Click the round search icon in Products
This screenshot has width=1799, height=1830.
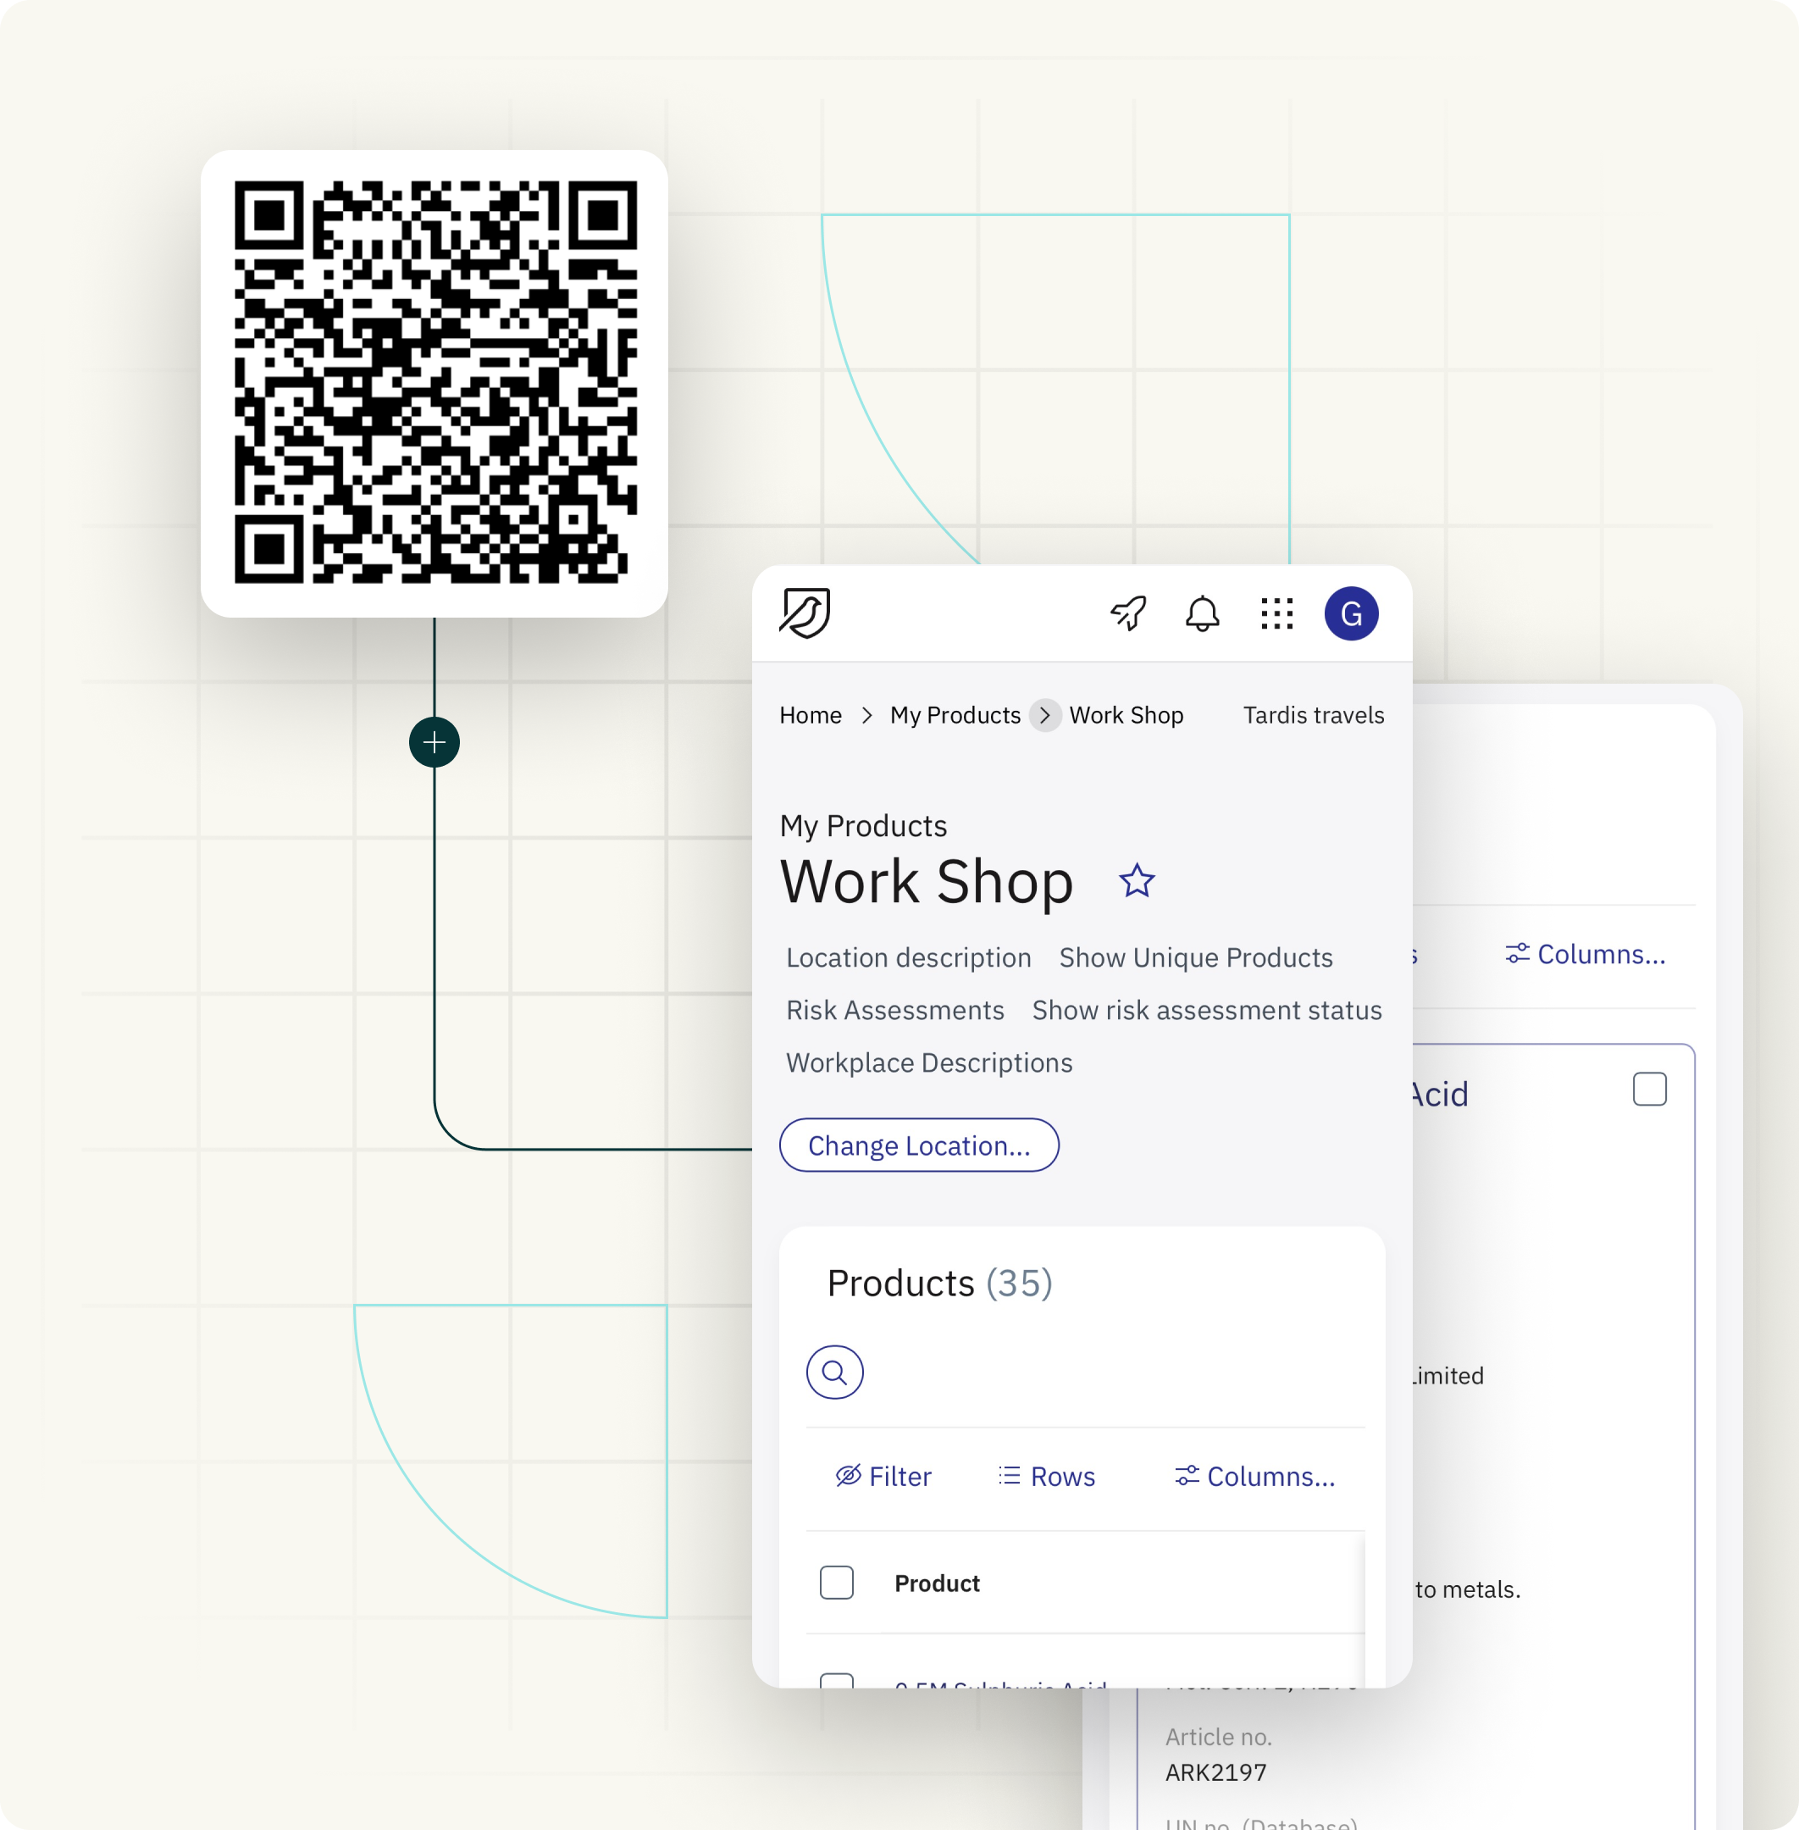[834, 1372]
